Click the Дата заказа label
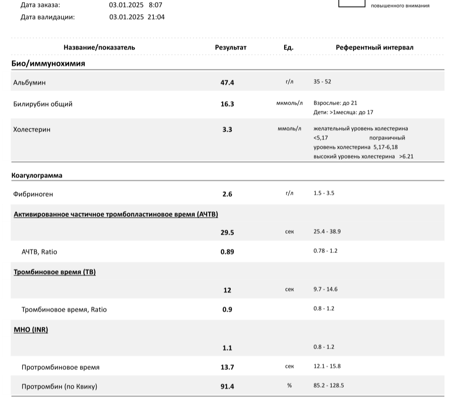Screen dimensions: 458x405 40,5
